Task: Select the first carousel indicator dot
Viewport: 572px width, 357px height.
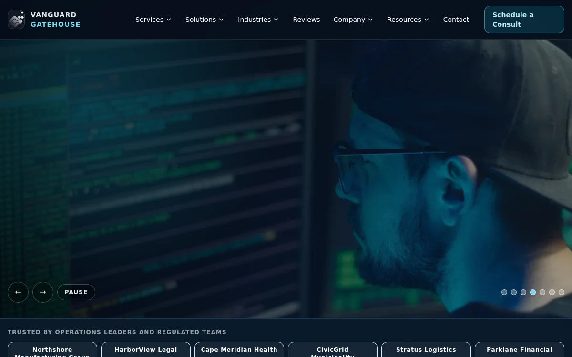Action: coord(504,292)
